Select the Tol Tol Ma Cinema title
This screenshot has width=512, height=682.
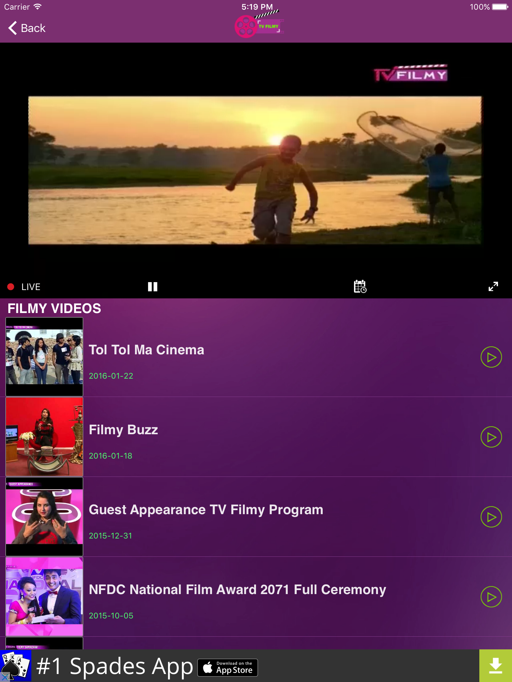click(146, 350)
